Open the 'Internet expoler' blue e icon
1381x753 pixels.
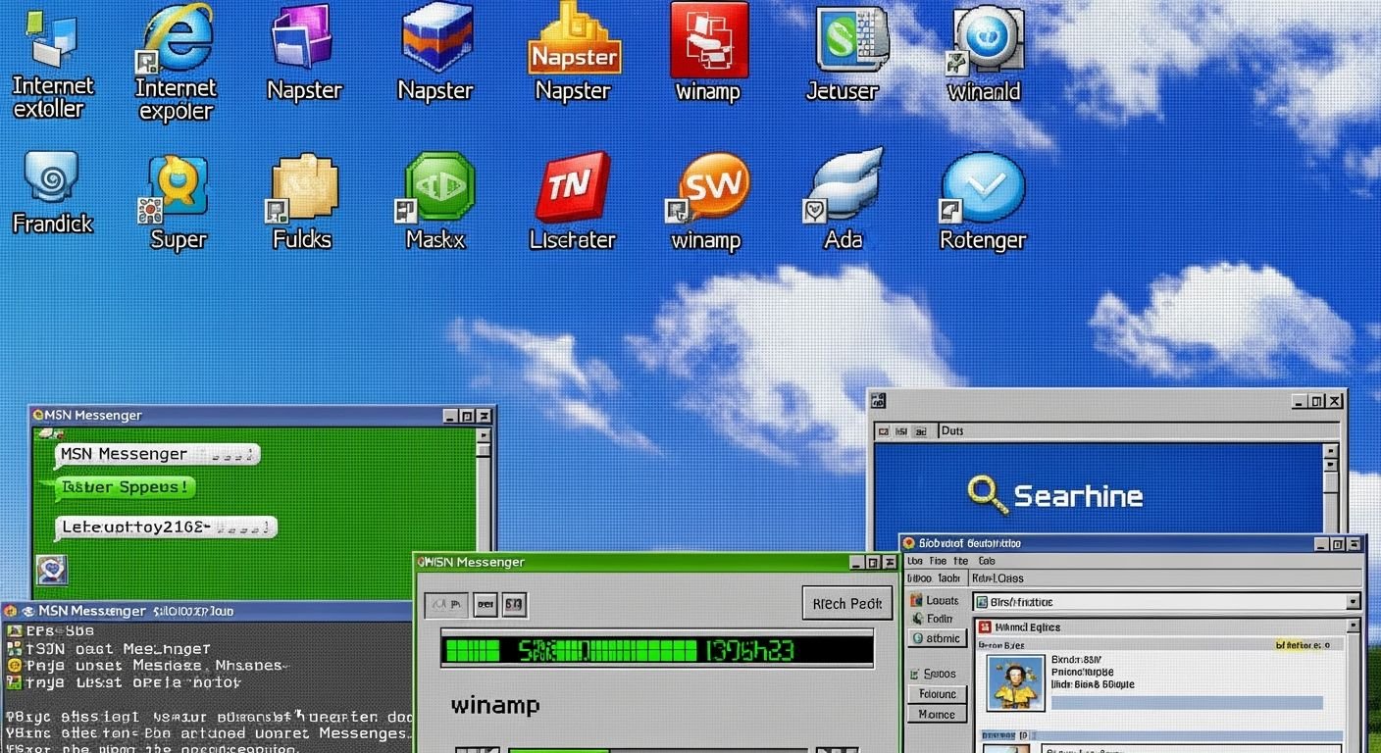click(177, 37)
